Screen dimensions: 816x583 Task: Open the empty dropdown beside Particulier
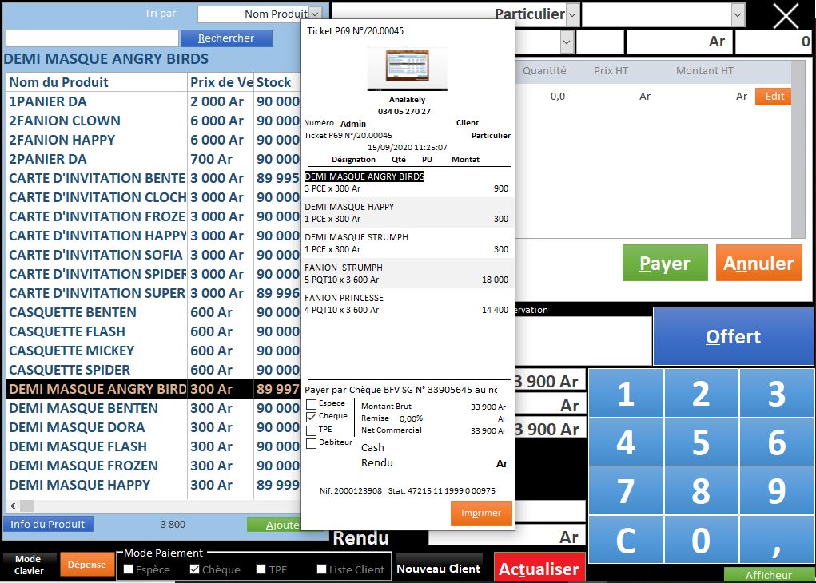pos(737,14)
